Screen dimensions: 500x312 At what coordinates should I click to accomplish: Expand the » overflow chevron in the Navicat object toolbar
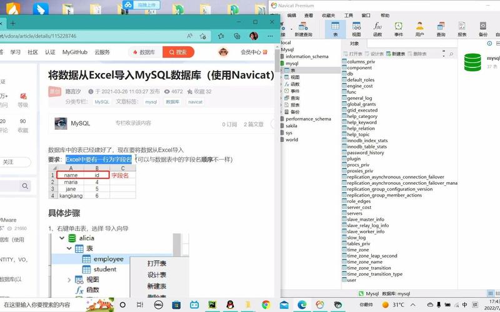[x=444, y=51]
